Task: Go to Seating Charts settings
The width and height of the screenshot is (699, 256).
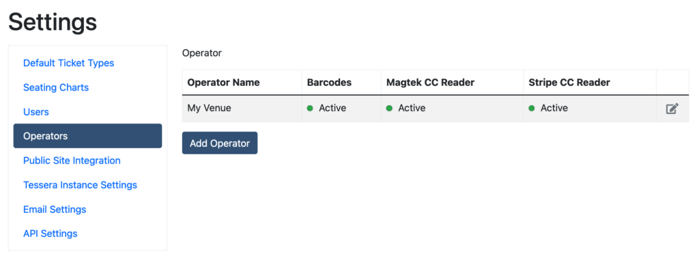Action: [56, 87]
